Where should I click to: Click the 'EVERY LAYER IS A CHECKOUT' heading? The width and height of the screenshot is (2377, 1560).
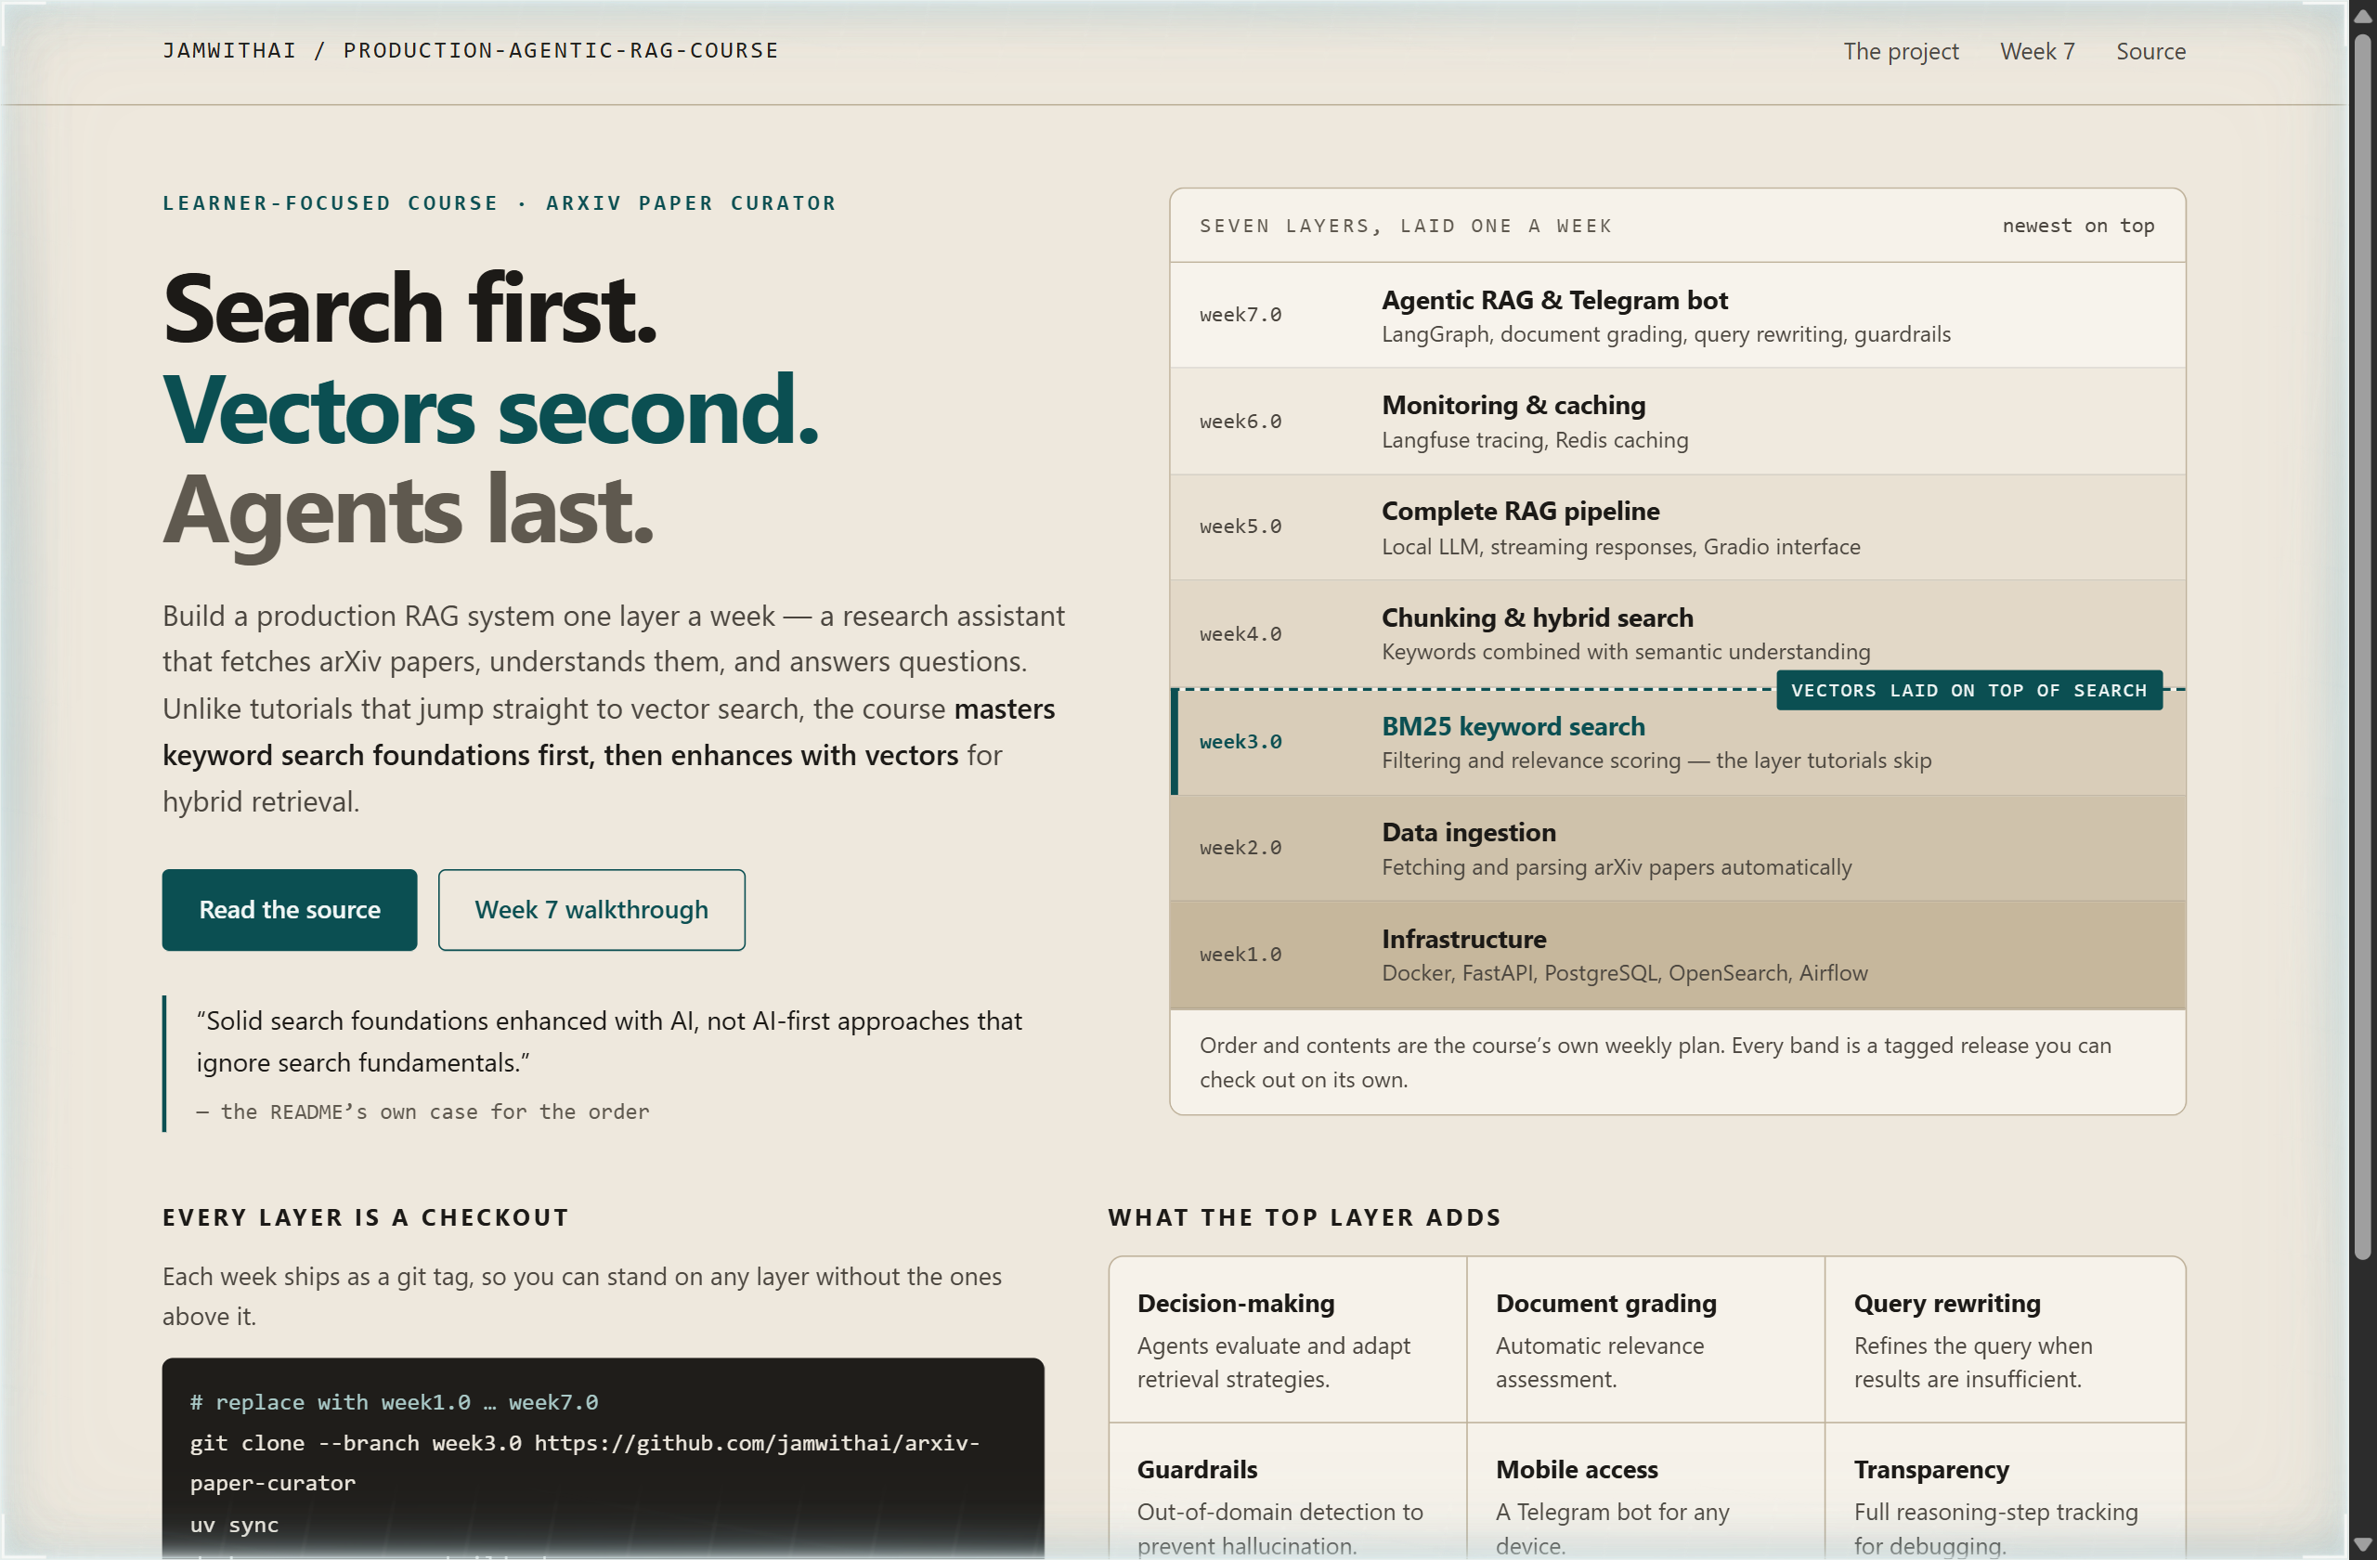coord(366,1216)
